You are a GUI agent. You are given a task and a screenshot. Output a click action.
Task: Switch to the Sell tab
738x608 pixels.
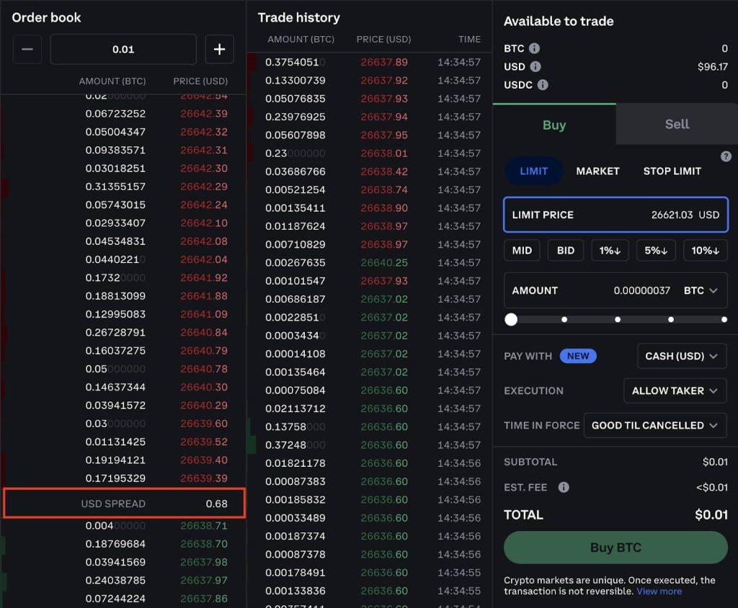(677, 125)
